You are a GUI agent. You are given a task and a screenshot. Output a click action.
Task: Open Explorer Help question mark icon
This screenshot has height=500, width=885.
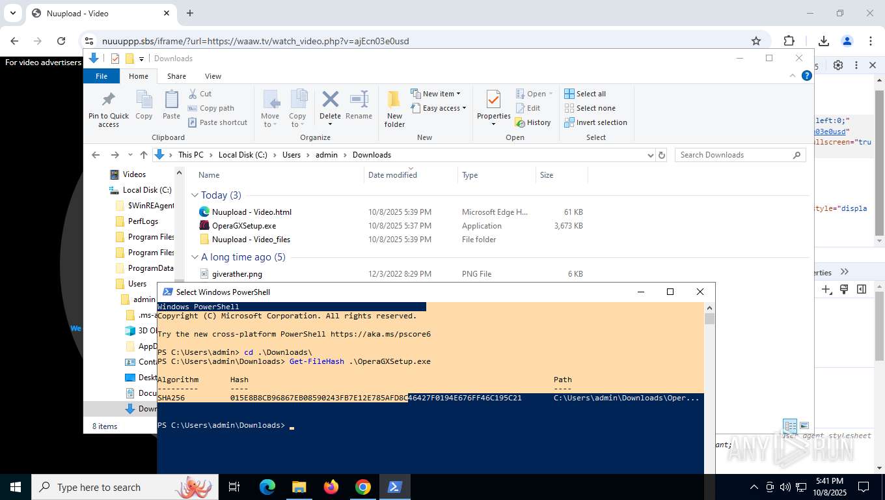[807, 76]
